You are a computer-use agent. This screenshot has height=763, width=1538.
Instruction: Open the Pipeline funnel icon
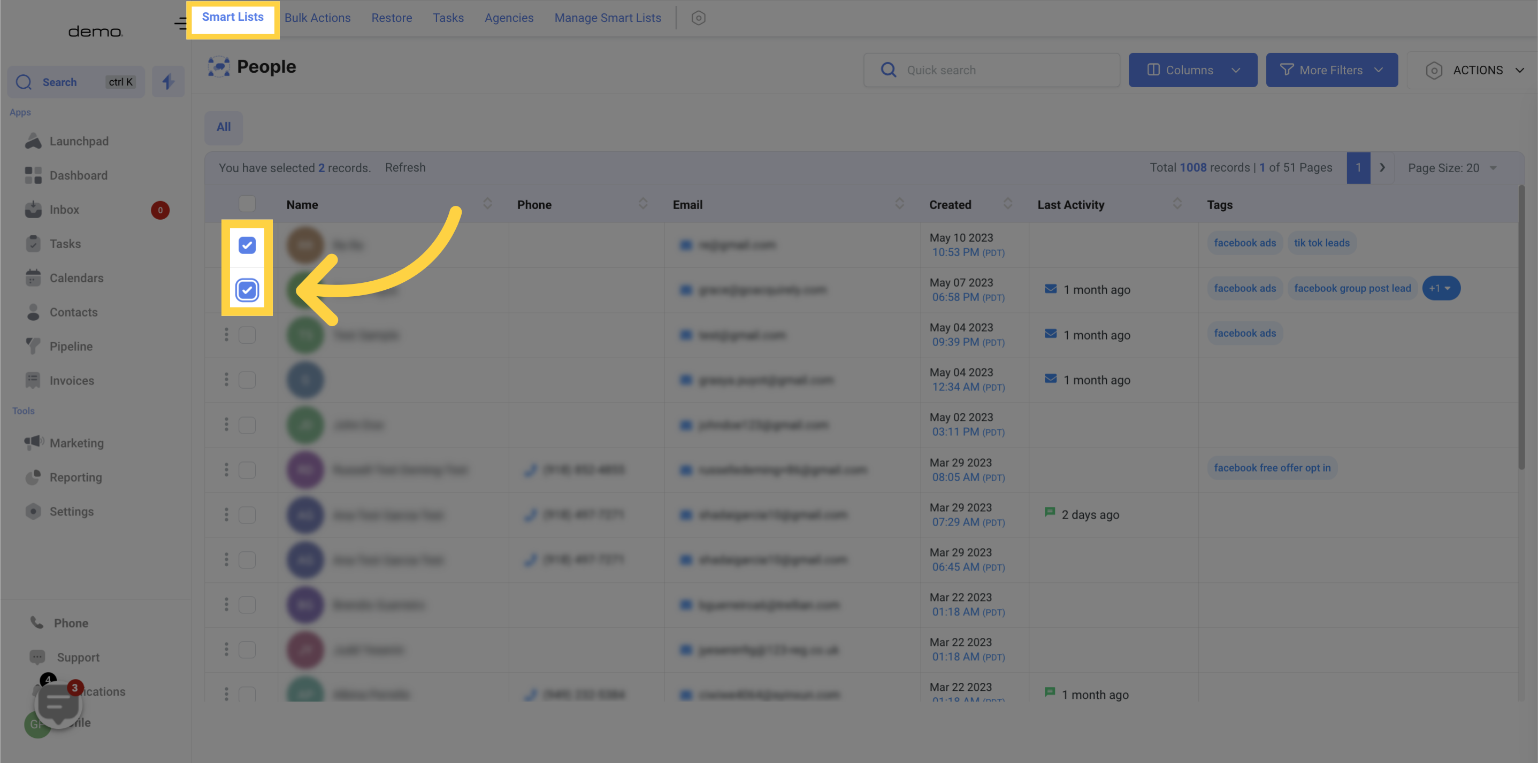click(33, 346)
